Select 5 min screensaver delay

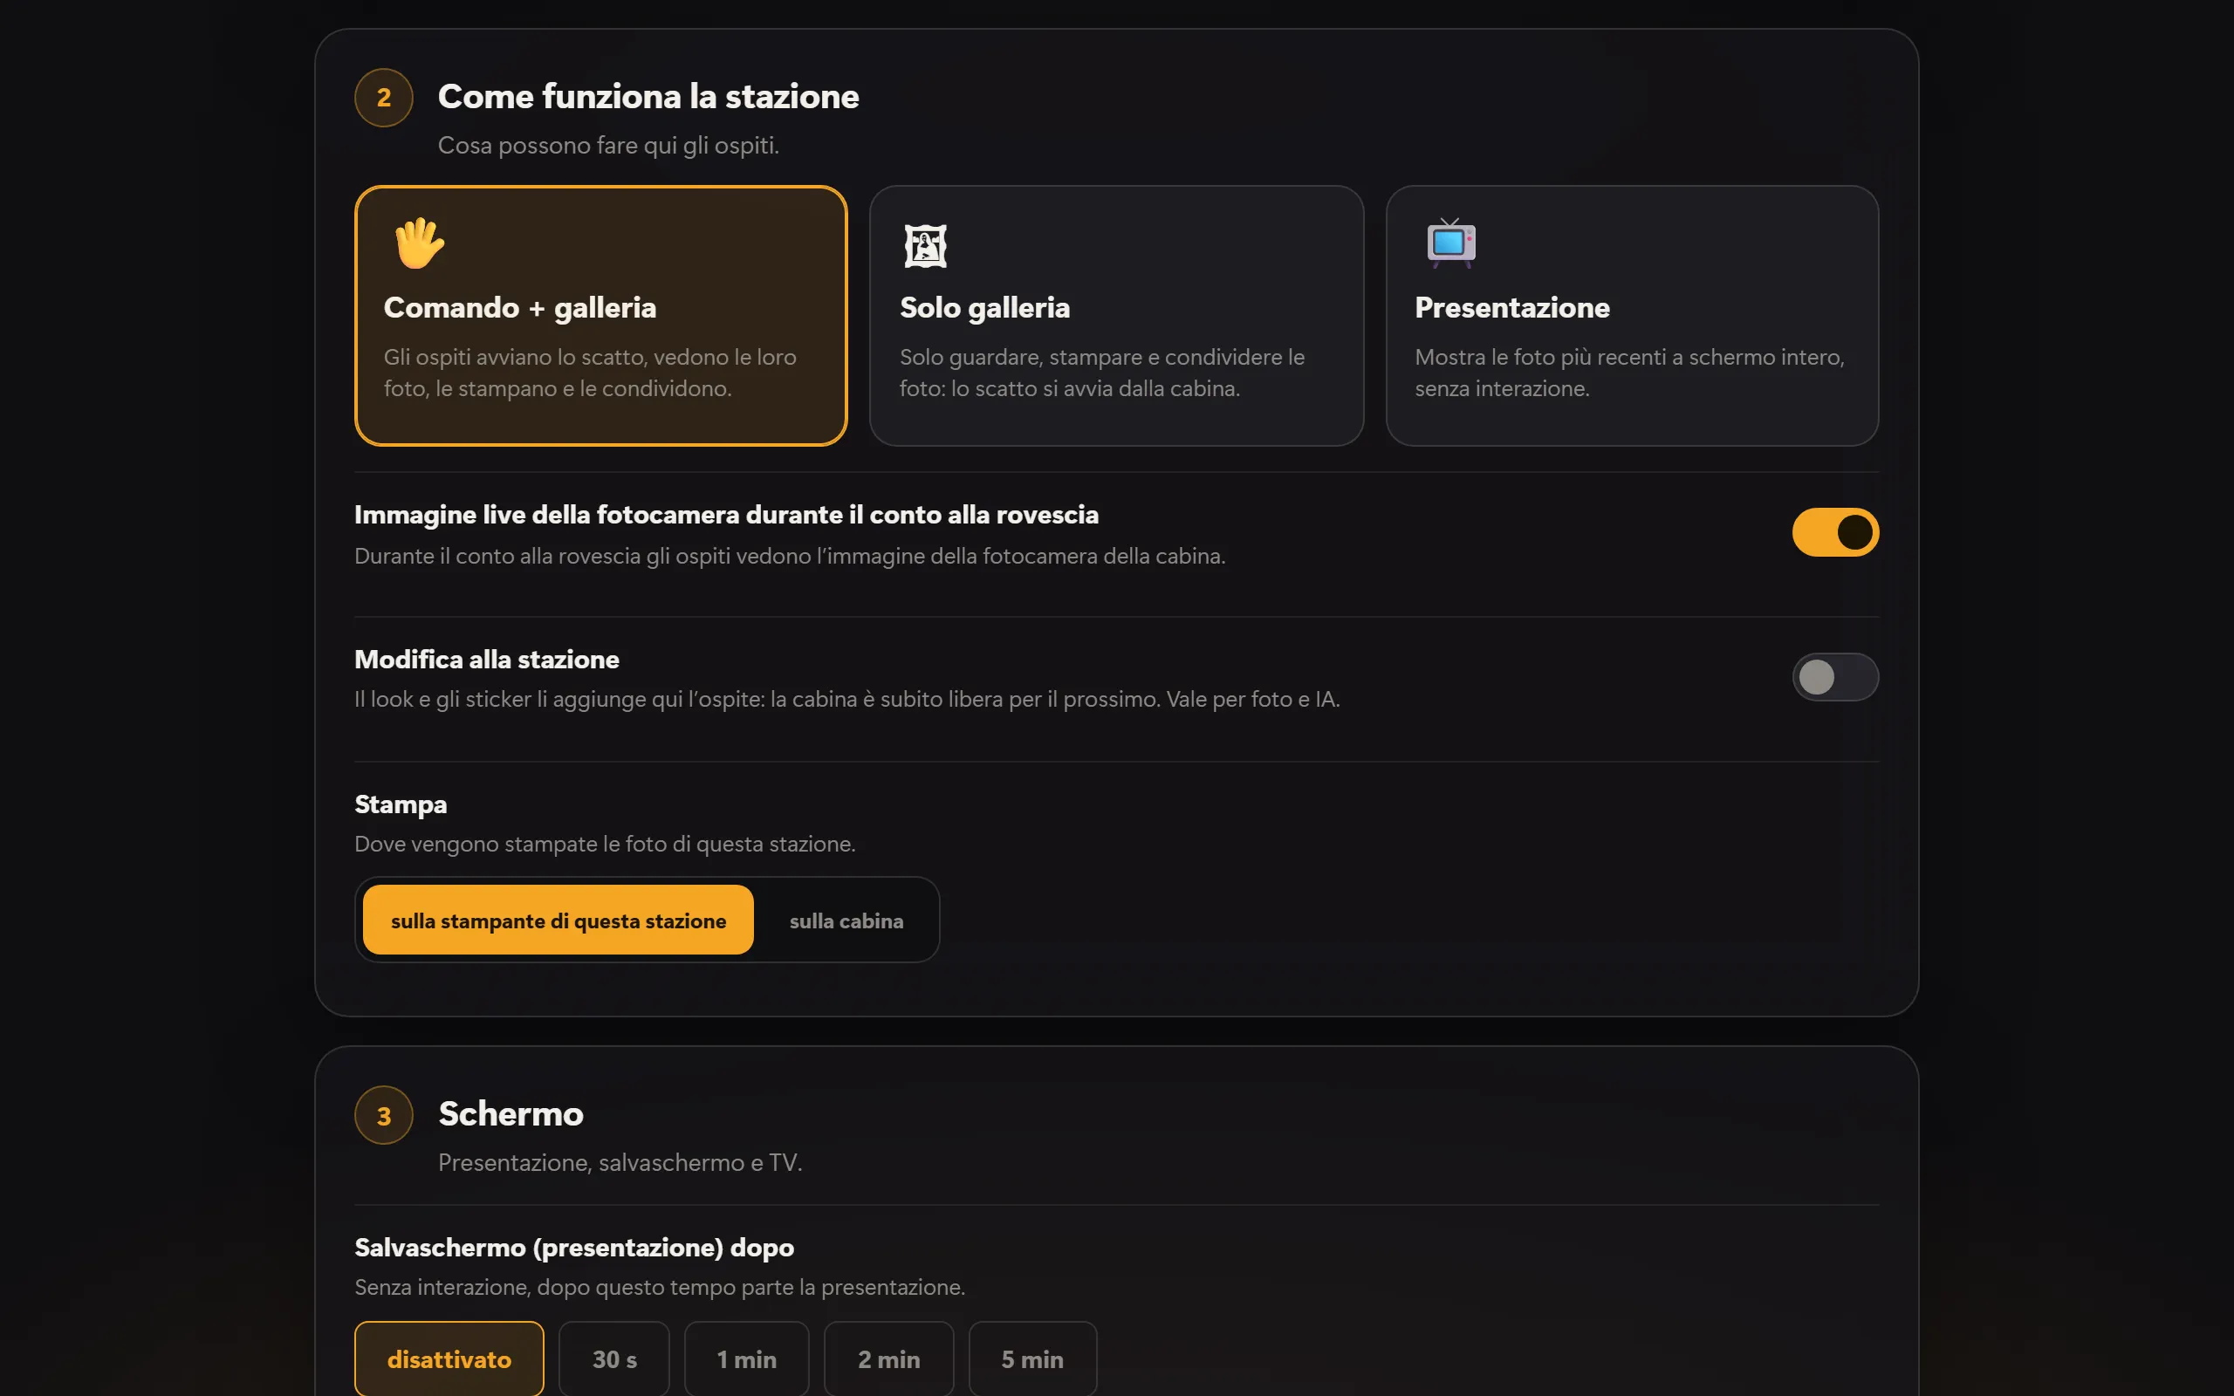pos(1032,1359)
